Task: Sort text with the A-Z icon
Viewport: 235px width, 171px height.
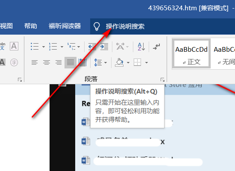Action: [141, 47]
